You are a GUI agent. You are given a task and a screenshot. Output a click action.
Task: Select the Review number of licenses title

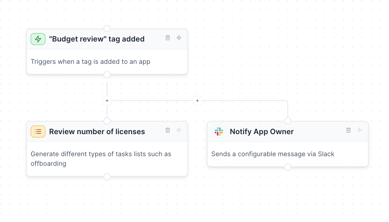97,132
